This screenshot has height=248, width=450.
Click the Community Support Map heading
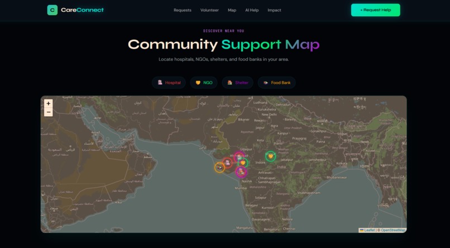(223, 45)
